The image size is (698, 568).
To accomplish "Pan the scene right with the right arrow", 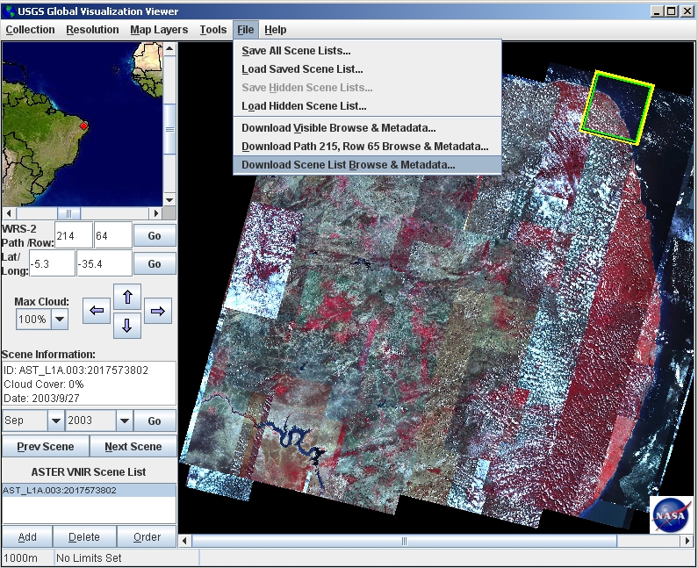I will pyautogui.click(x=158, y=311).
